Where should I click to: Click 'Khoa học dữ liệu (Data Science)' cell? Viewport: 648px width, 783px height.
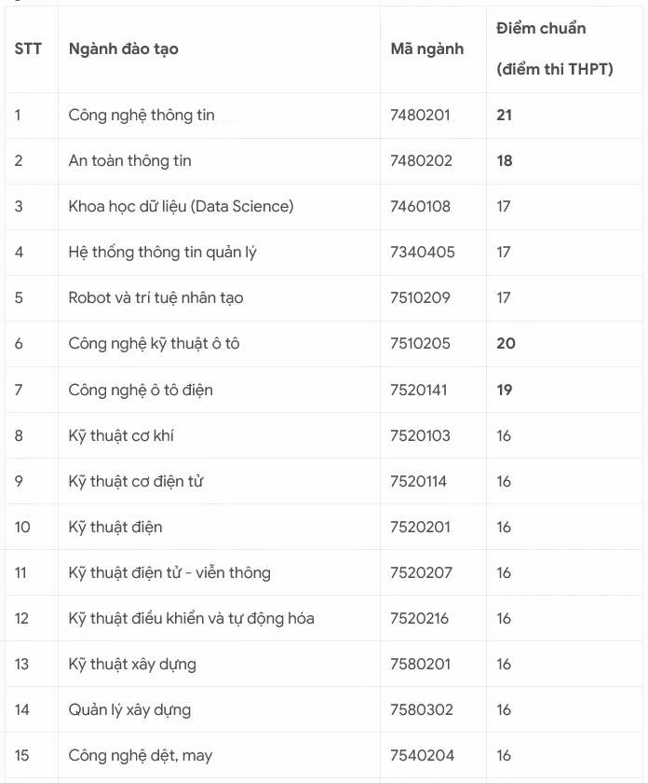tap(181, 207)
